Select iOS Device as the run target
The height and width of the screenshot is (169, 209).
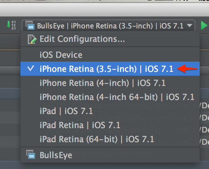(110, 55)
